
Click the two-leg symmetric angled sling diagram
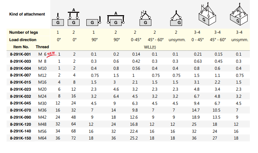pos(145,18)
